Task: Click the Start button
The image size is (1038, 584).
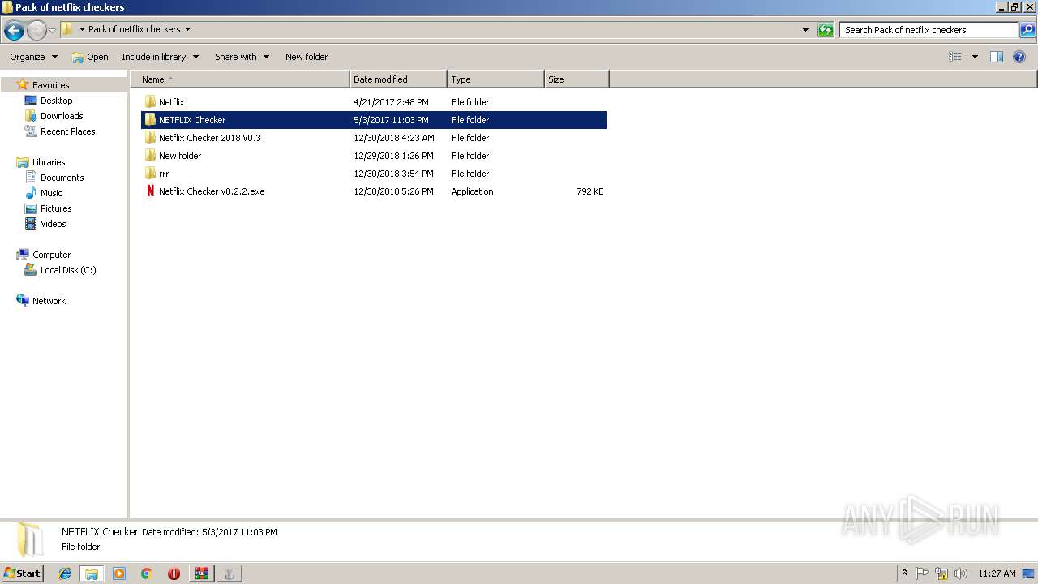Action: (22, 573)
